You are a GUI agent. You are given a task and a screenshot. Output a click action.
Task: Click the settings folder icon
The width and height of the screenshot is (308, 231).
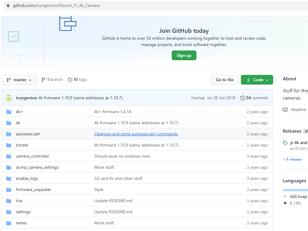(9, 212)
